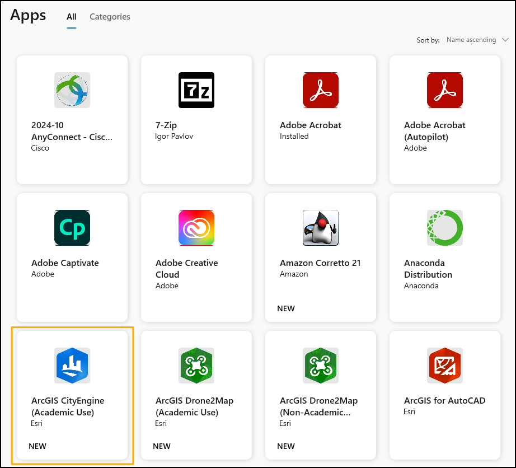The height and width of the screenshot is (468, 516).
Task: Open the Name ascending sort dropdown
Action: [471, 40]
